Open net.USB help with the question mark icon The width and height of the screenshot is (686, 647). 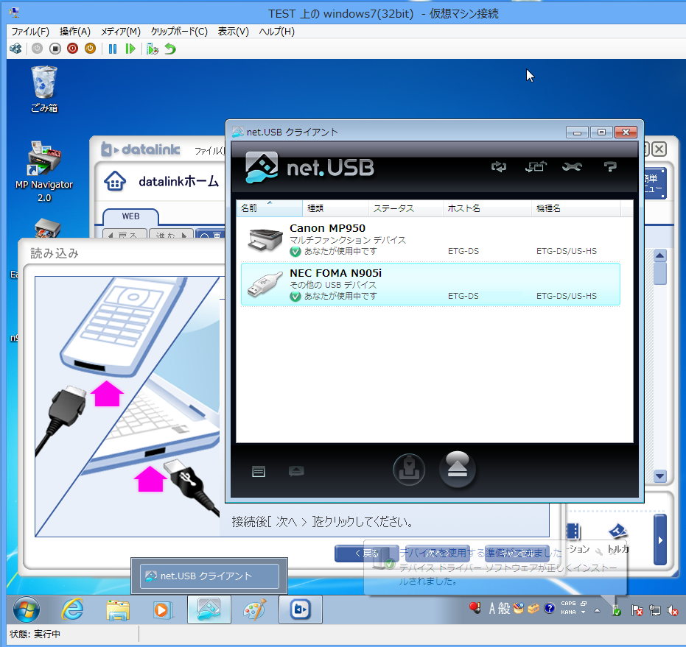coord(610,166)
